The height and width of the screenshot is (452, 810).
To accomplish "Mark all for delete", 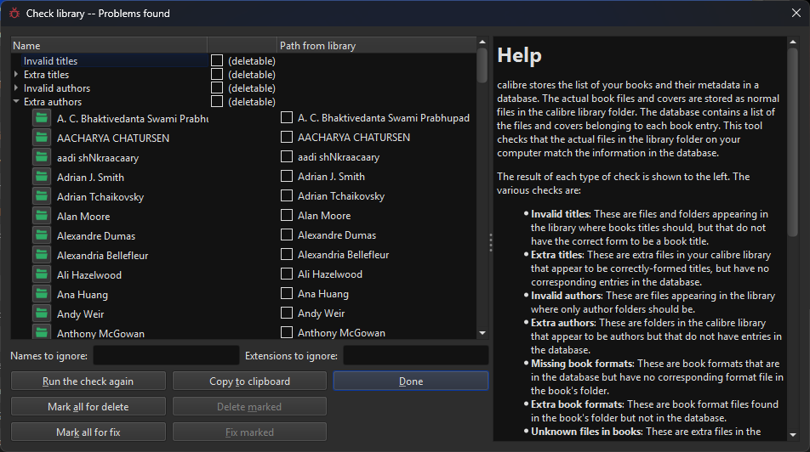I will pyautogui.click(x=88, y=407).
